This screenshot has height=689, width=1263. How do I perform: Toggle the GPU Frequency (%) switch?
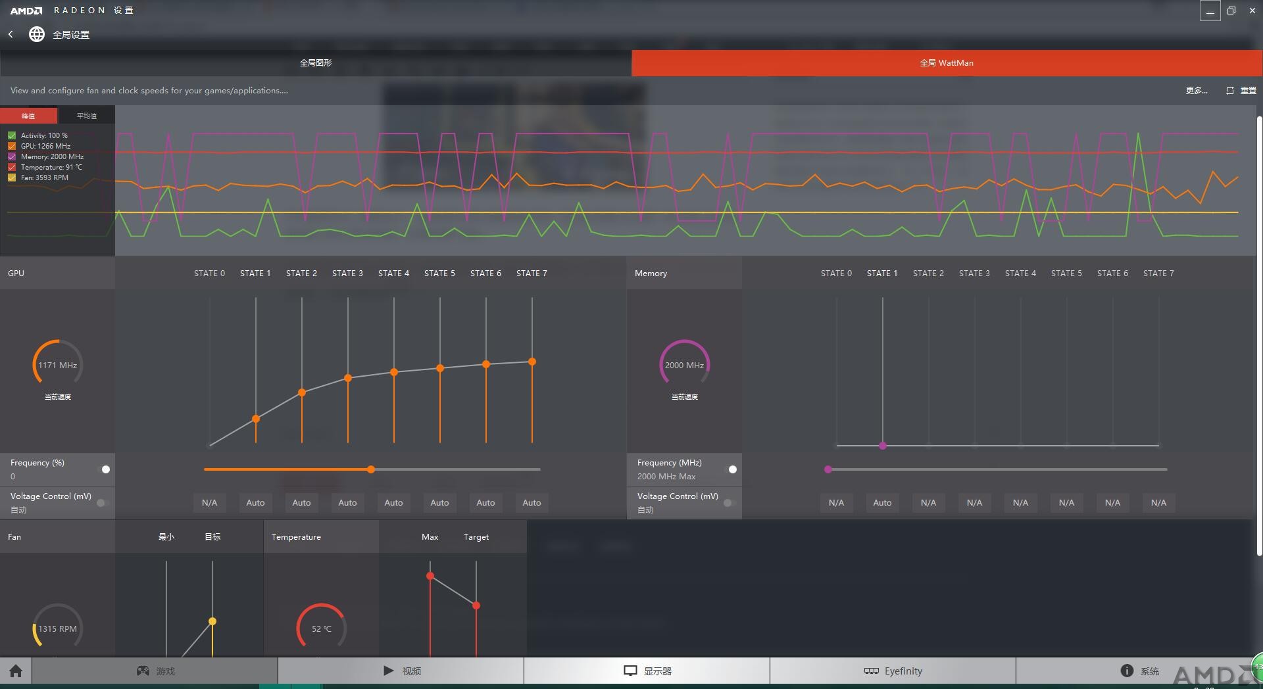click(x=105, y=469)
